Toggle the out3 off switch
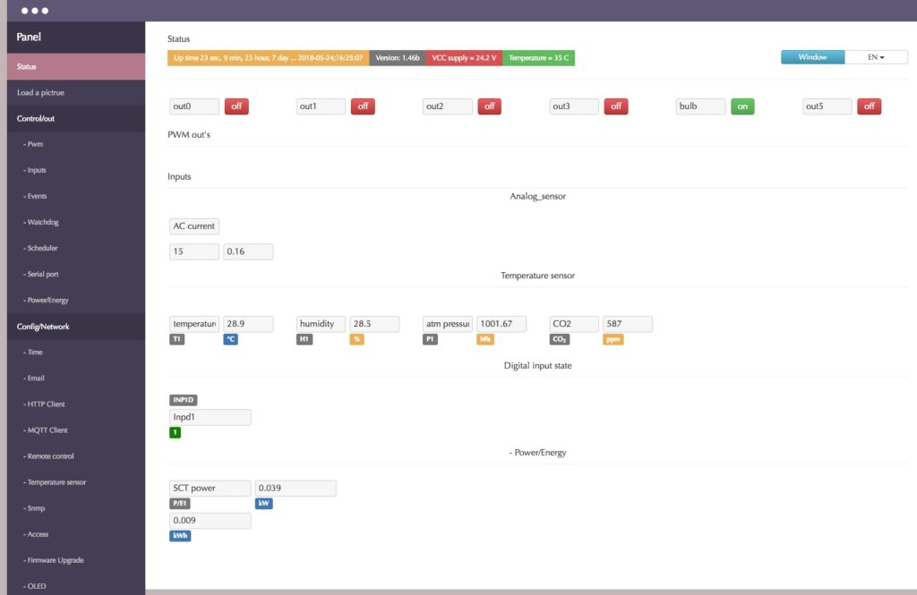This screenshot has width=917, height=595. (616, 106)
